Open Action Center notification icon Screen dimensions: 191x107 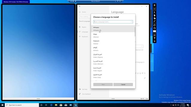click(188, 105)
